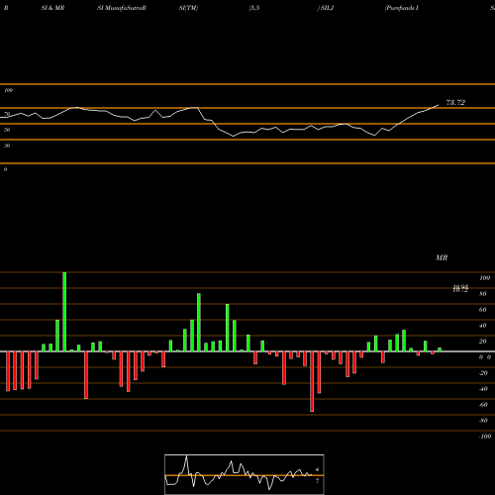Click the 50 label on the RSI axis
Viewport: 495px width, 495px height.
point(7,130)
